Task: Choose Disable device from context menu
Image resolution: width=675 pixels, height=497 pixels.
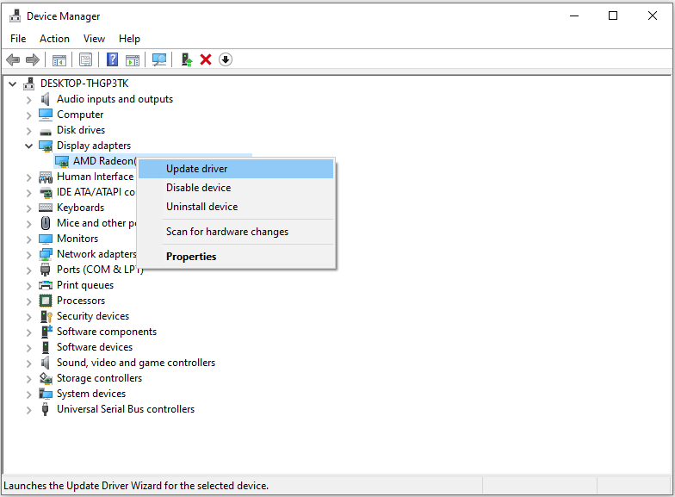Action: pos(236,188)
